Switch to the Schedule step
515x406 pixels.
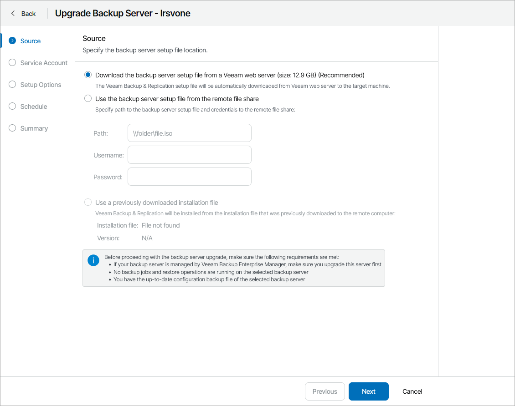[34, 107]
